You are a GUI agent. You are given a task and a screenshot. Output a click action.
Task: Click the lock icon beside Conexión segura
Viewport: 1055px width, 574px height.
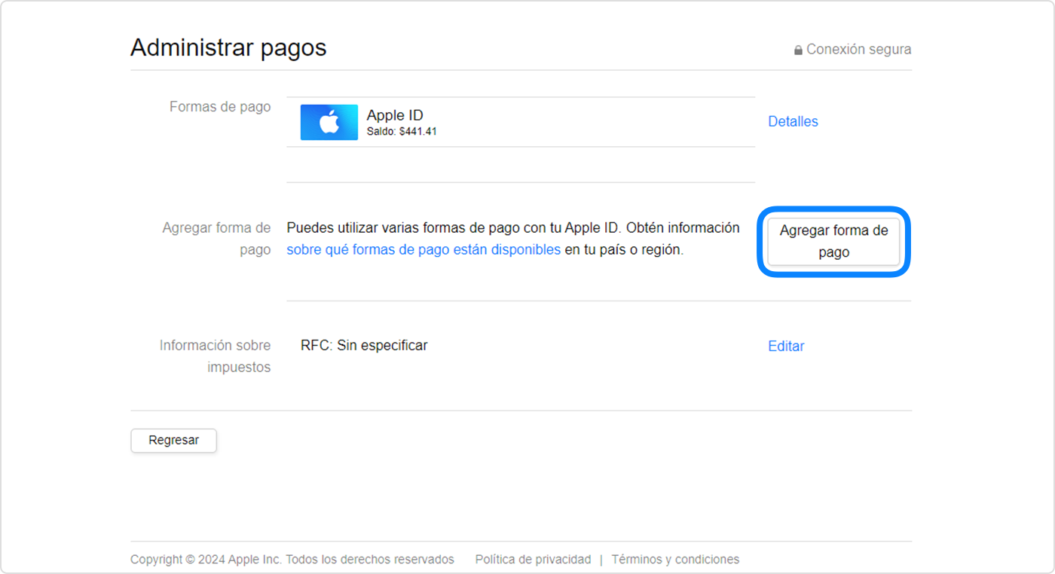798,50
